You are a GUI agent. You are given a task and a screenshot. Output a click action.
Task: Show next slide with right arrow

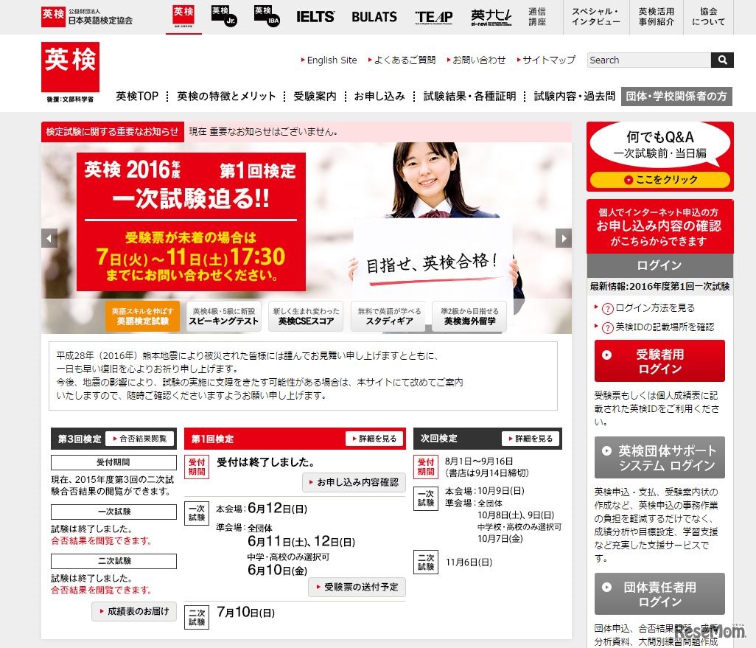[563, 238]
